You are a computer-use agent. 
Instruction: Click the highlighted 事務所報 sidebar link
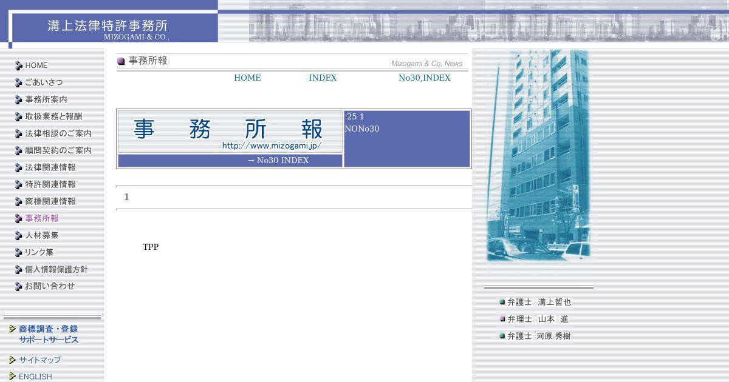[42, 218]
